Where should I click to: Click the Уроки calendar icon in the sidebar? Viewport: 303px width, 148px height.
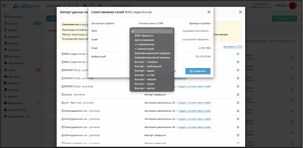point(6,23)
